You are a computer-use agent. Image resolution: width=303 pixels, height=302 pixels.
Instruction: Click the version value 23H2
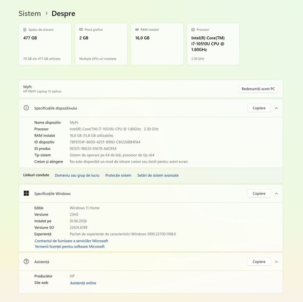74,215
